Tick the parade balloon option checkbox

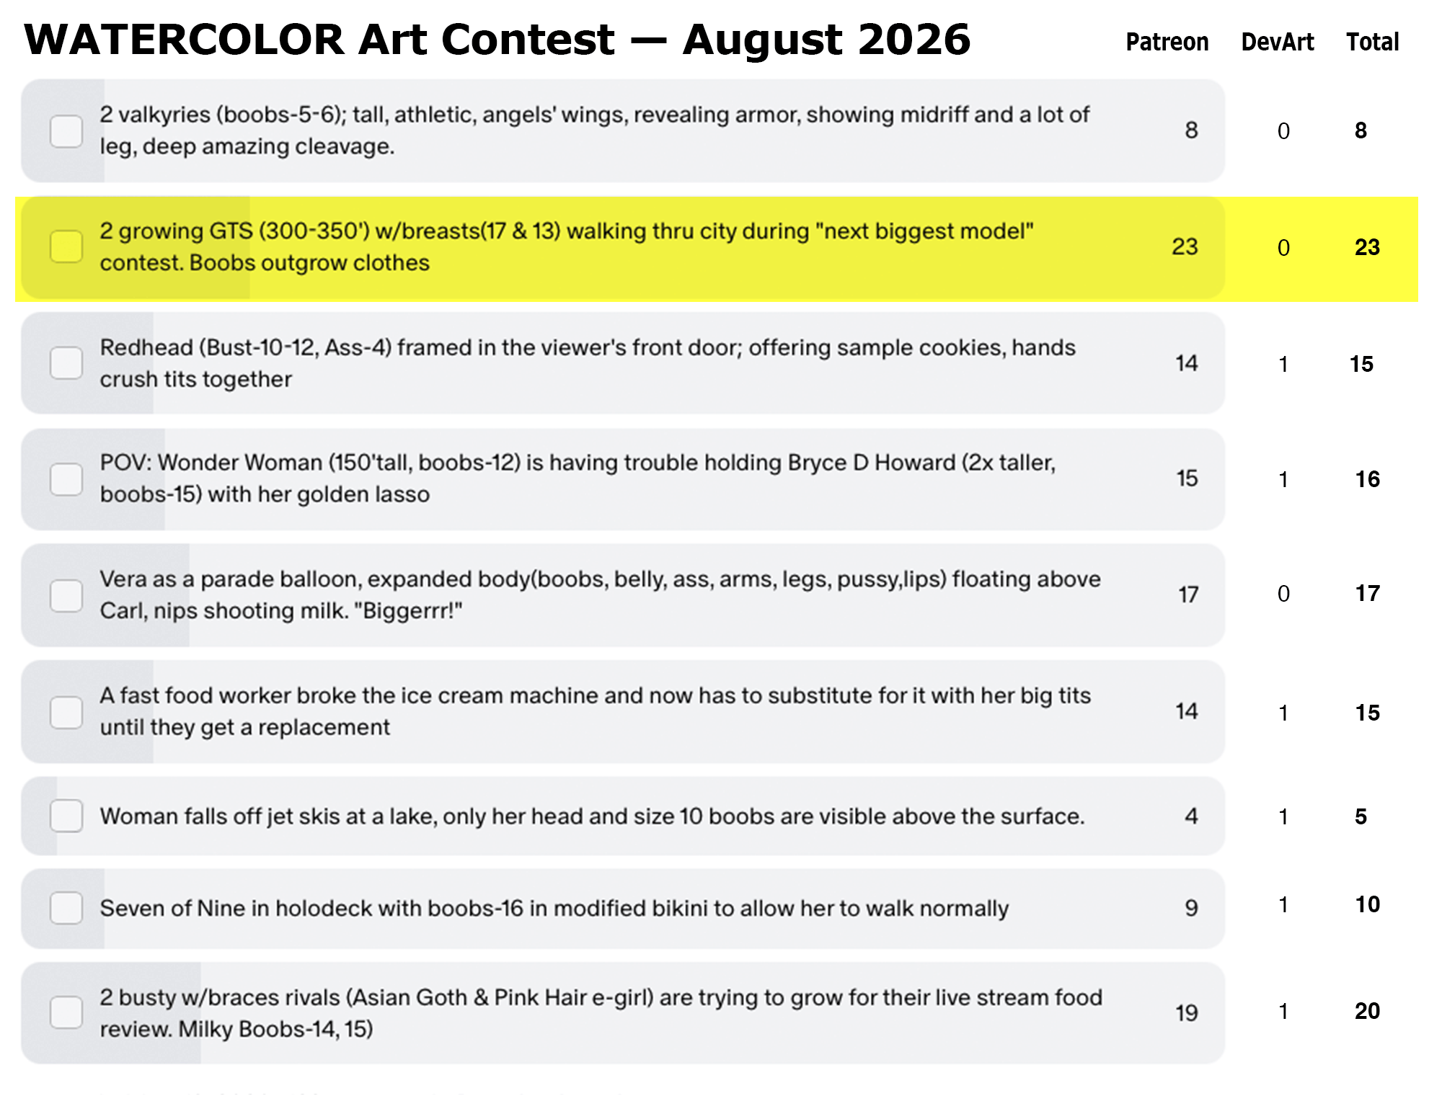tap(66, 596)
